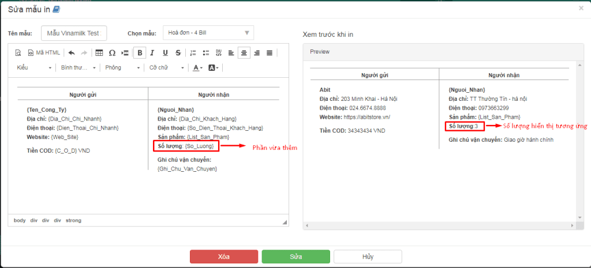This screenshot has height=268, width=591.
Task: Click the {Ghi_Chu_Van_Chuyen} placeholder
Action: click(188, 169)
